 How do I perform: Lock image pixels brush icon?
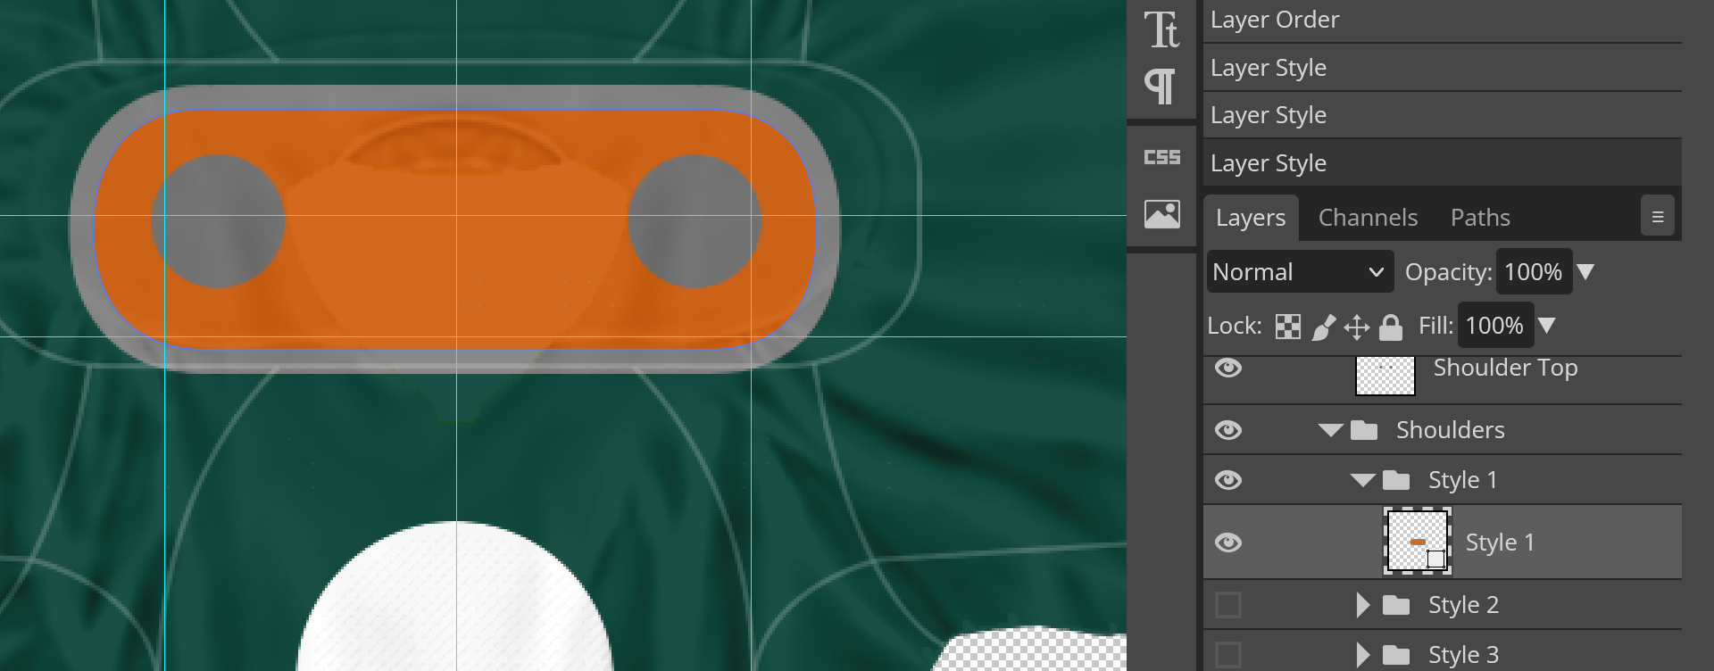point(1323,327)
